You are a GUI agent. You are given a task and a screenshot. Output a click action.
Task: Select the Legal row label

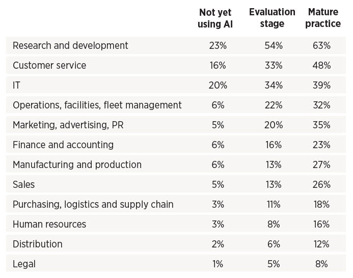[x=24, y=264]
